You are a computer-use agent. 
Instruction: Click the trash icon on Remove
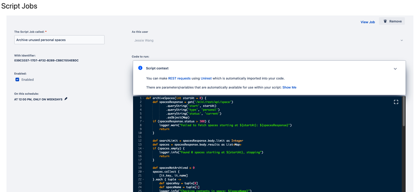tap(385, 21)
